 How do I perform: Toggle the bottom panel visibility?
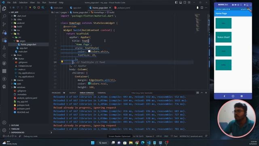pyautogui.click(x=180, y=2)
